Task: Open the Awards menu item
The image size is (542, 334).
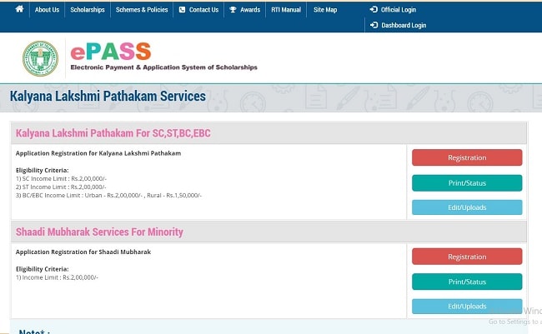Action: [x=250, y=10]
